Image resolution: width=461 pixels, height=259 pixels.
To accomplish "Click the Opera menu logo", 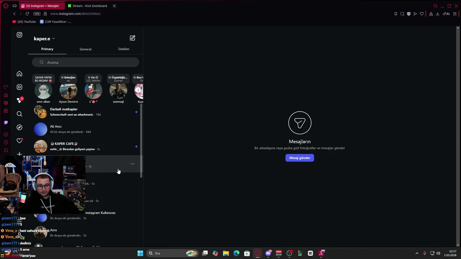I will (x=6, y=6).
